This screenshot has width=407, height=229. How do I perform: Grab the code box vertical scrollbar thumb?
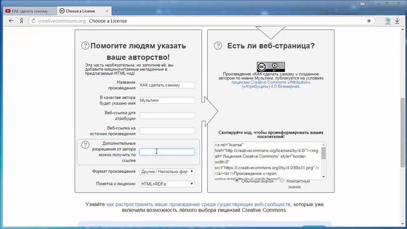point(324,153)
